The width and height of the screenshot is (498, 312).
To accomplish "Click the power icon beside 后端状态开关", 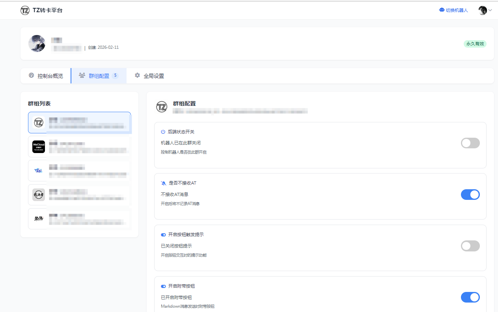I will click(163, 132).
